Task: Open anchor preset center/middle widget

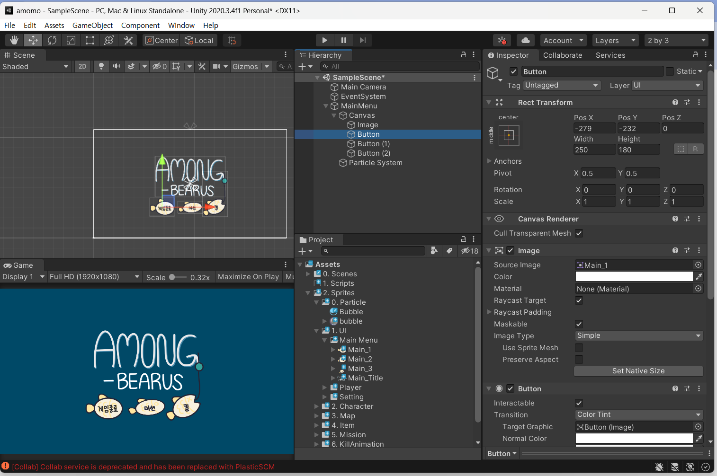Action: click(509, 135)
